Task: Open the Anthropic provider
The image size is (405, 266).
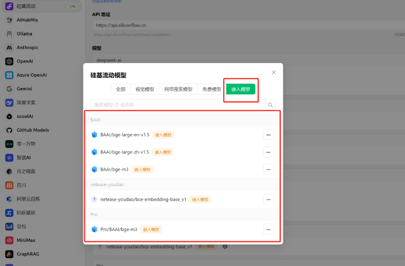Action: [x=41, y=48]
